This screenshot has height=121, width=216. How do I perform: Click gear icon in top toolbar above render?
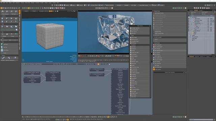(x=112, y=8)
